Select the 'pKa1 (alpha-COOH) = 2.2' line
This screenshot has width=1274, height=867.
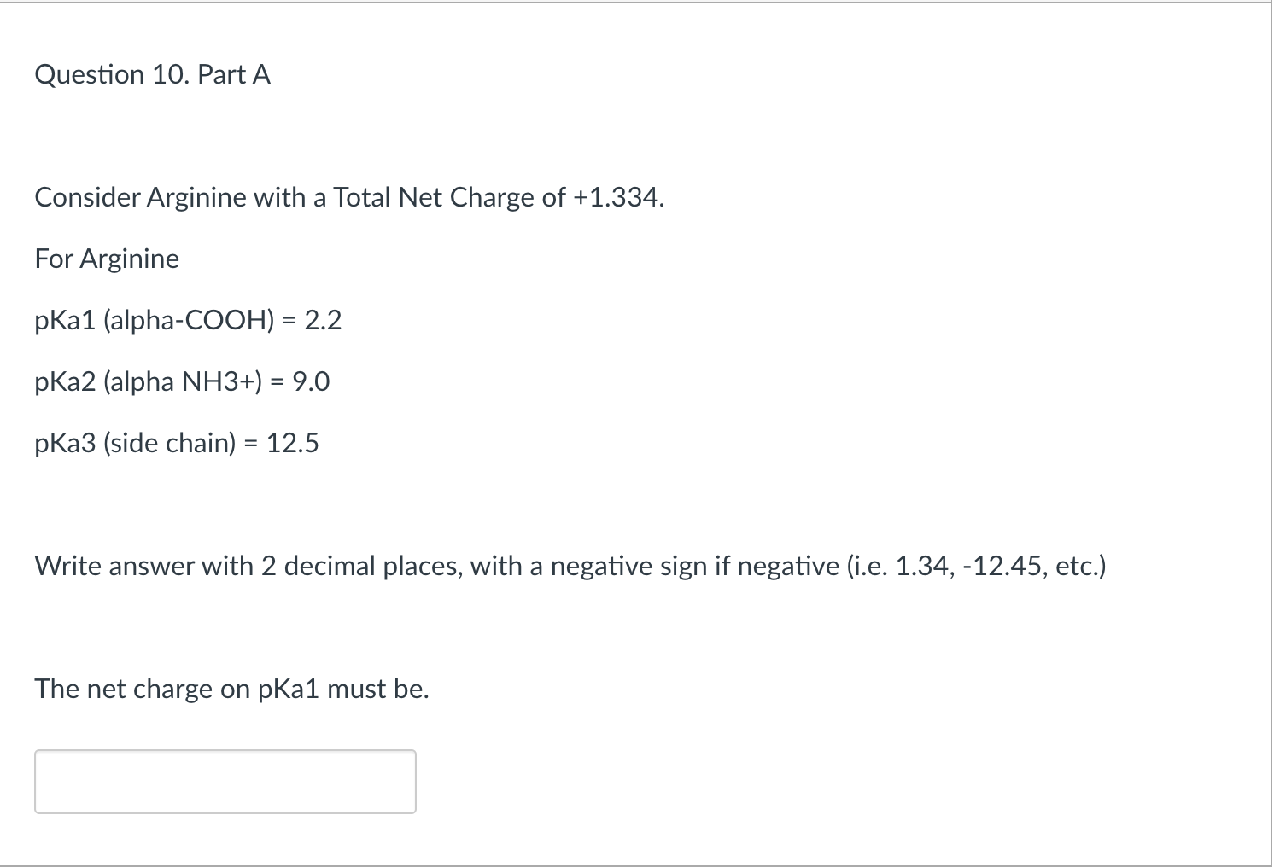(187, 320)
